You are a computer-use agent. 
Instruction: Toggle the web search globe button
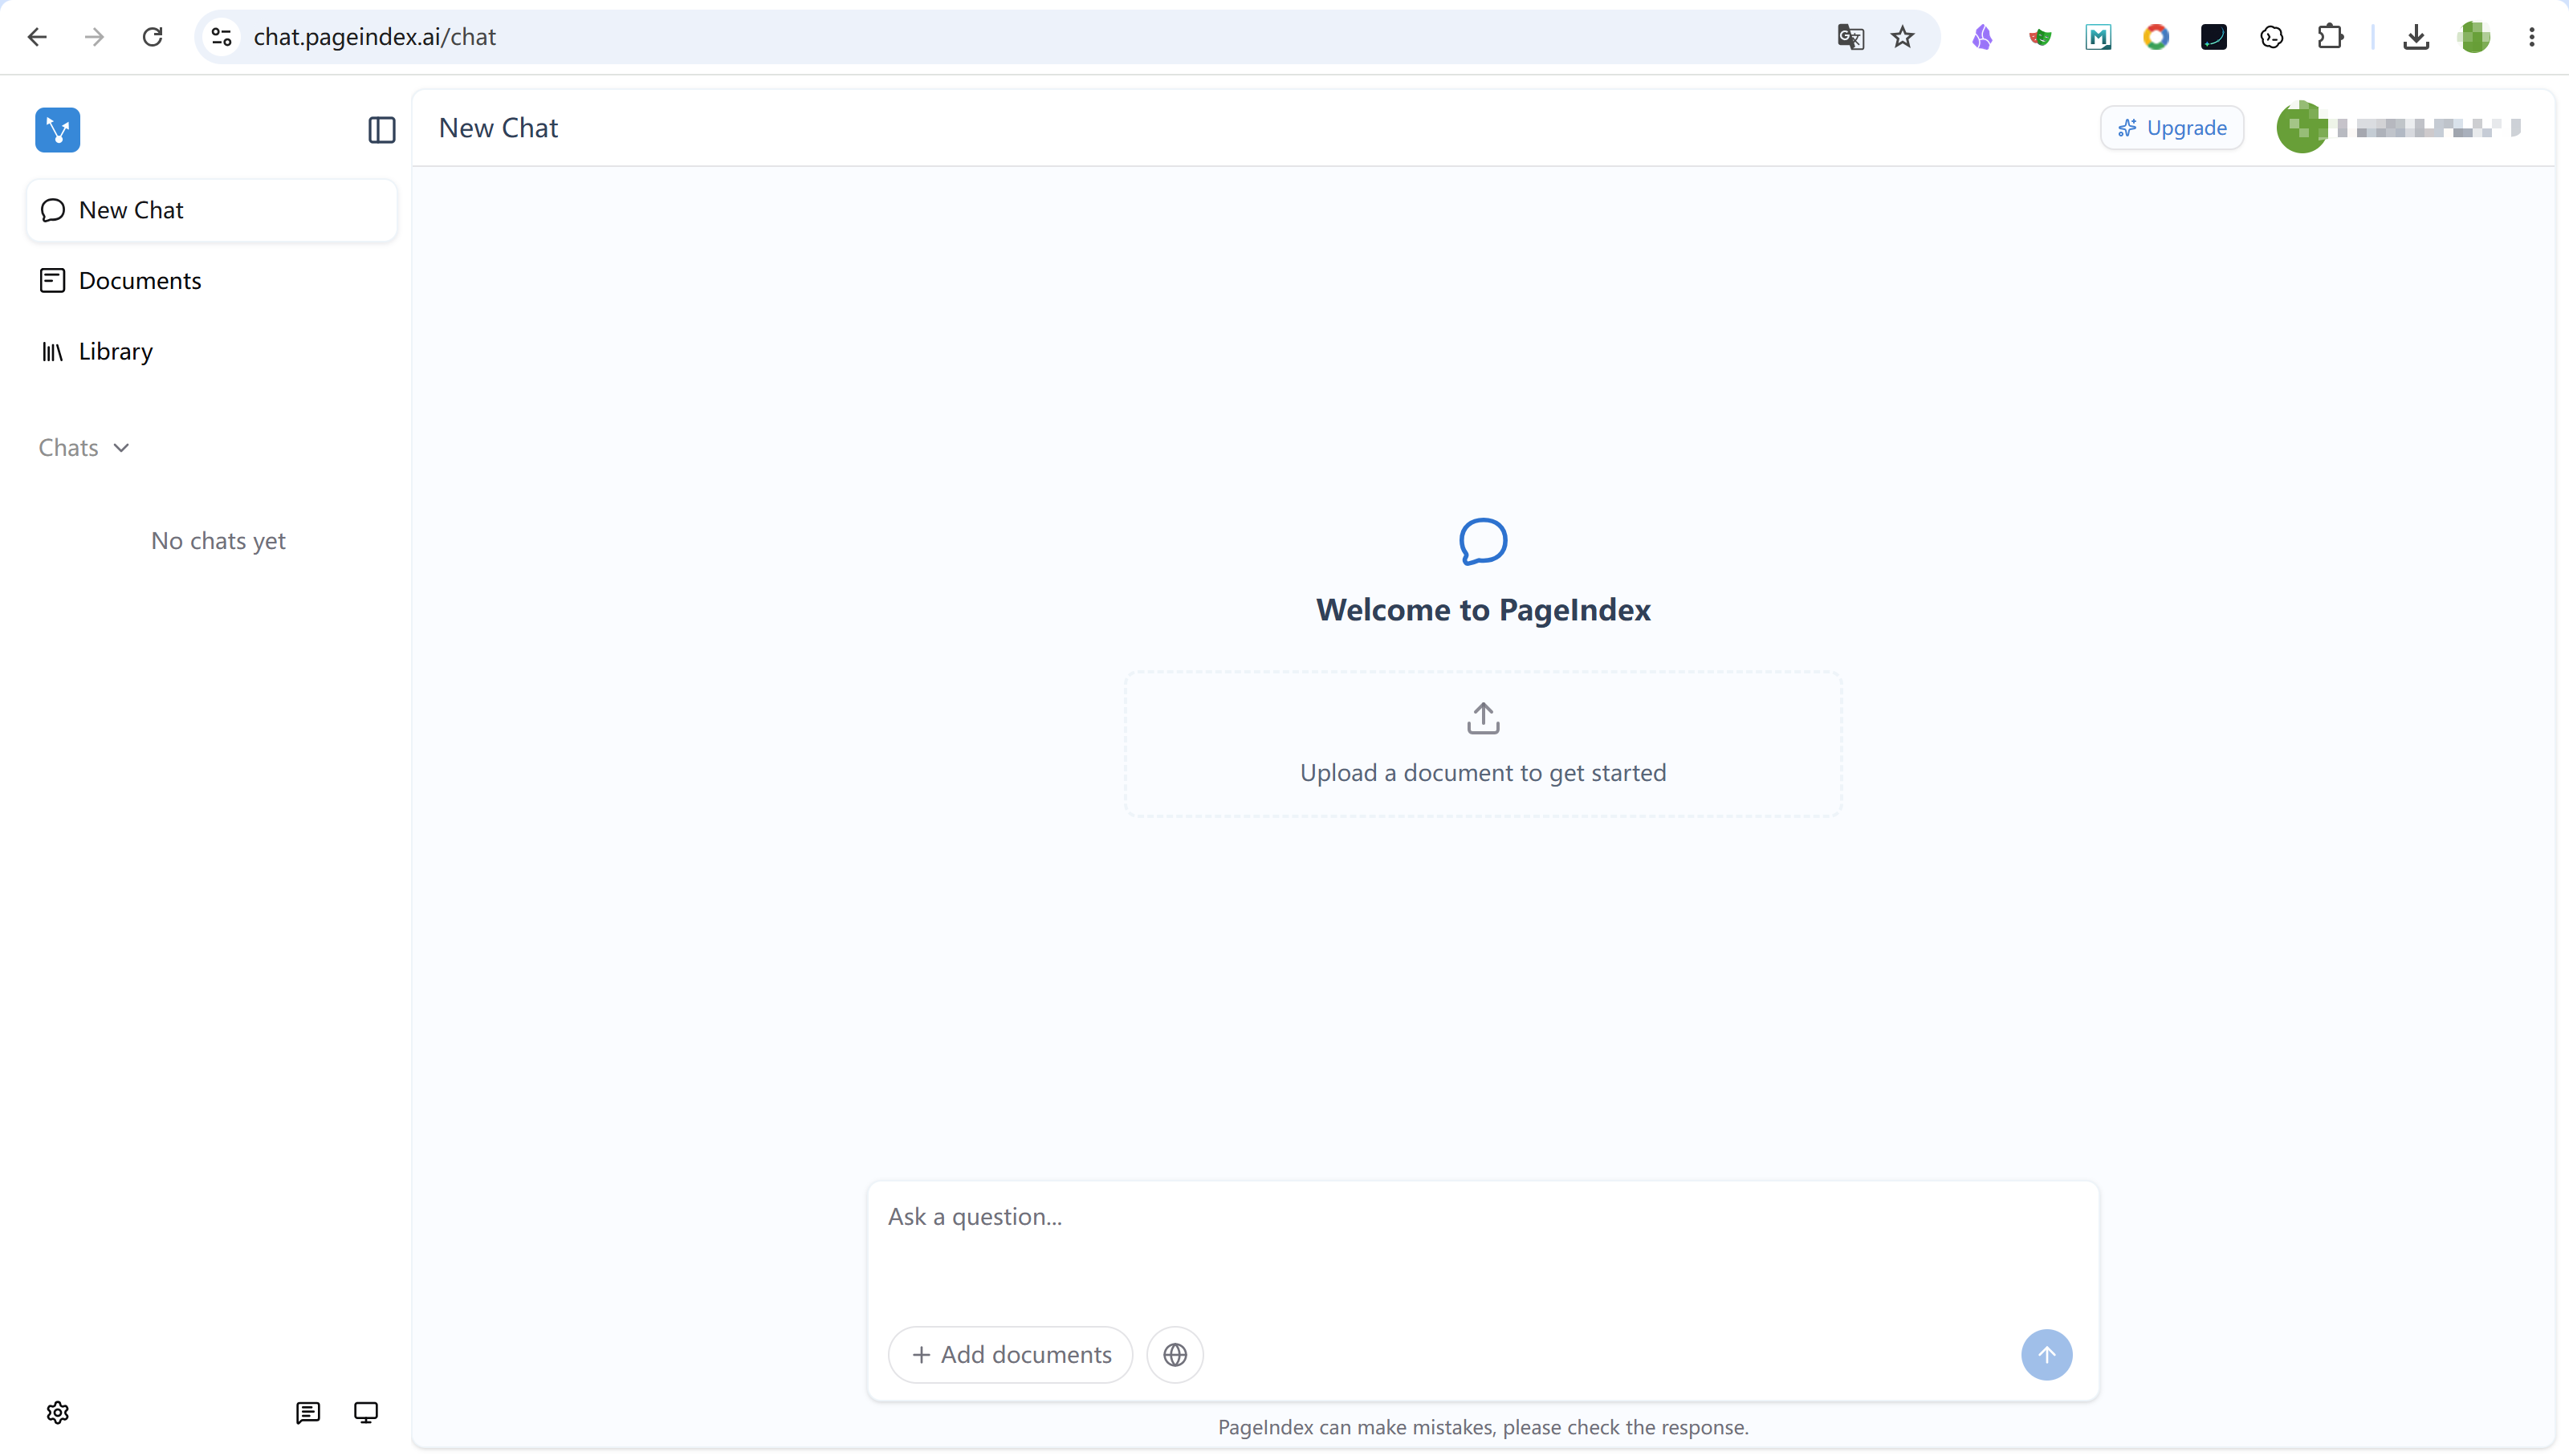pos(1175,1354)
